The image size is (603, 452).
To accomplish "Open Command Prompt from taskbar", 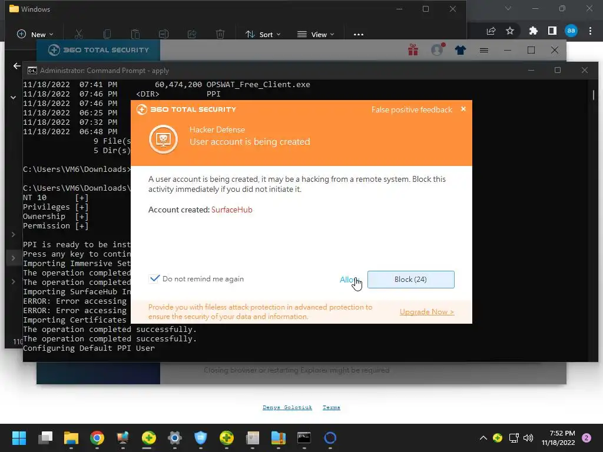I will (304, 438).
